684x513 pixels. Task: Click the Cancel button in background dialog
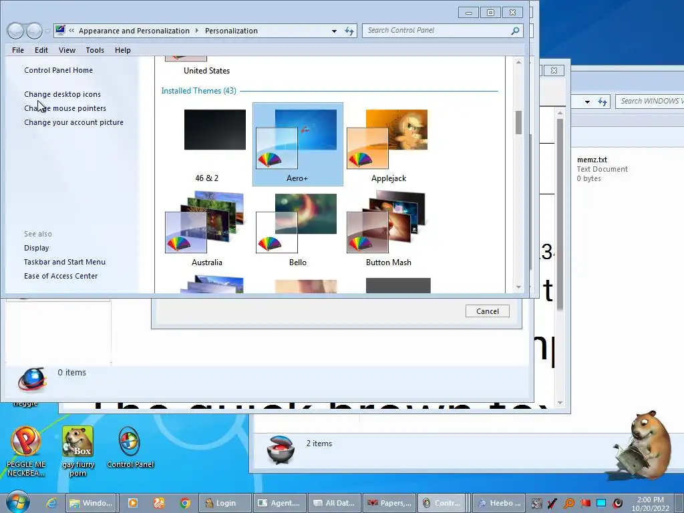click(487, 311)
